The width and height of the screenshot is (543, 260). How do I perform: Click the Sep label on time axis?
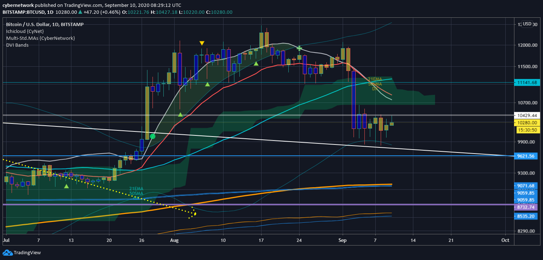(343, 240)
